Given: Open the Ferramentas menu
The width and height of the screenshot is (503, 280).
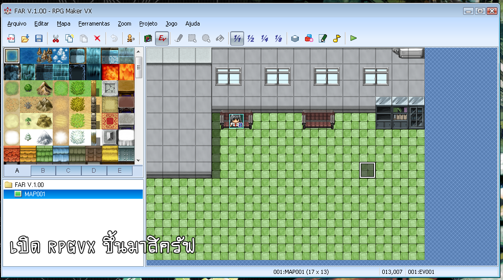Looking at the screenshot, I should point(94,24).
